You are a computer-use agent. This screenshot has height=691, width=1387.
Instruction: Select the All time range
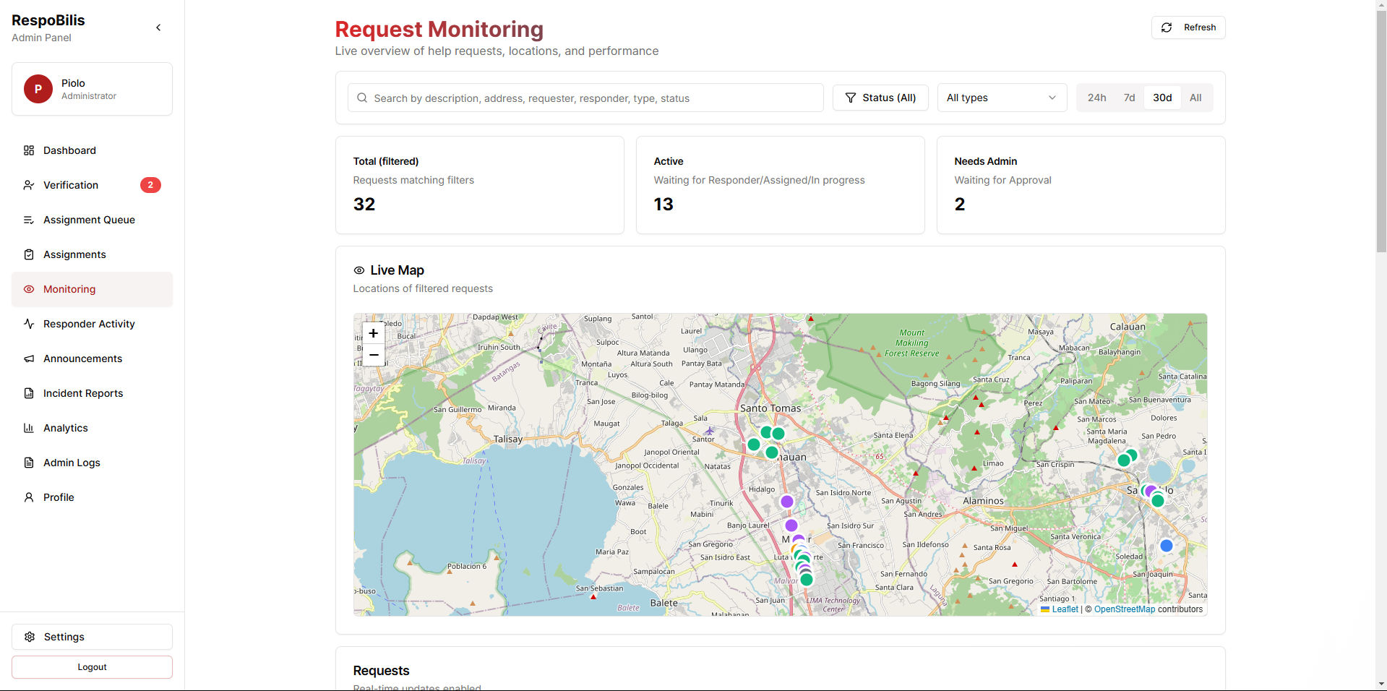[x=1195, y=98]
